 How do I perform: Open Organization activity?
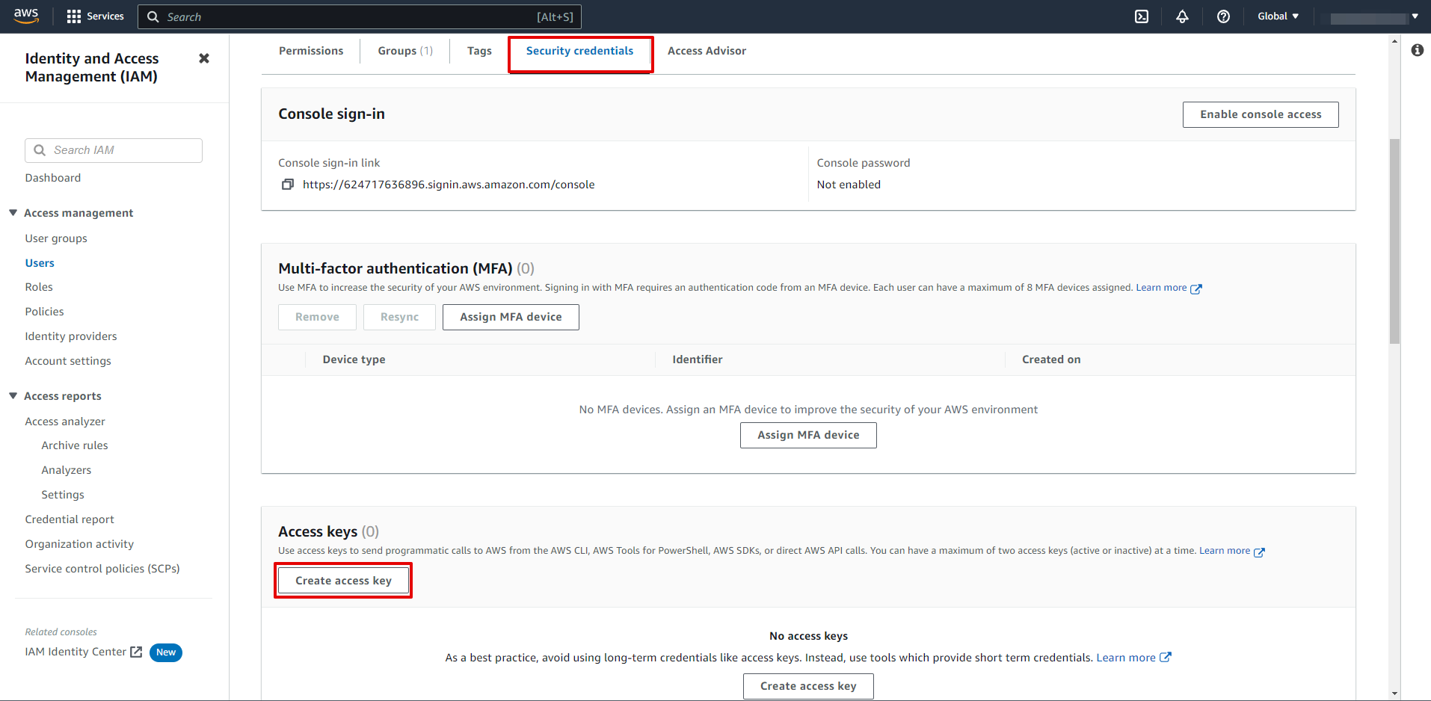coord(79,544)
